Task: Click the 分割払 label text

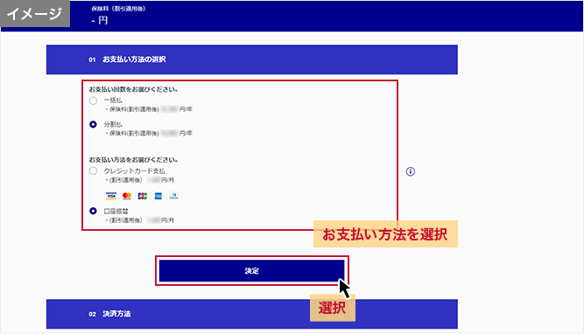Action: tap(113, 125)
